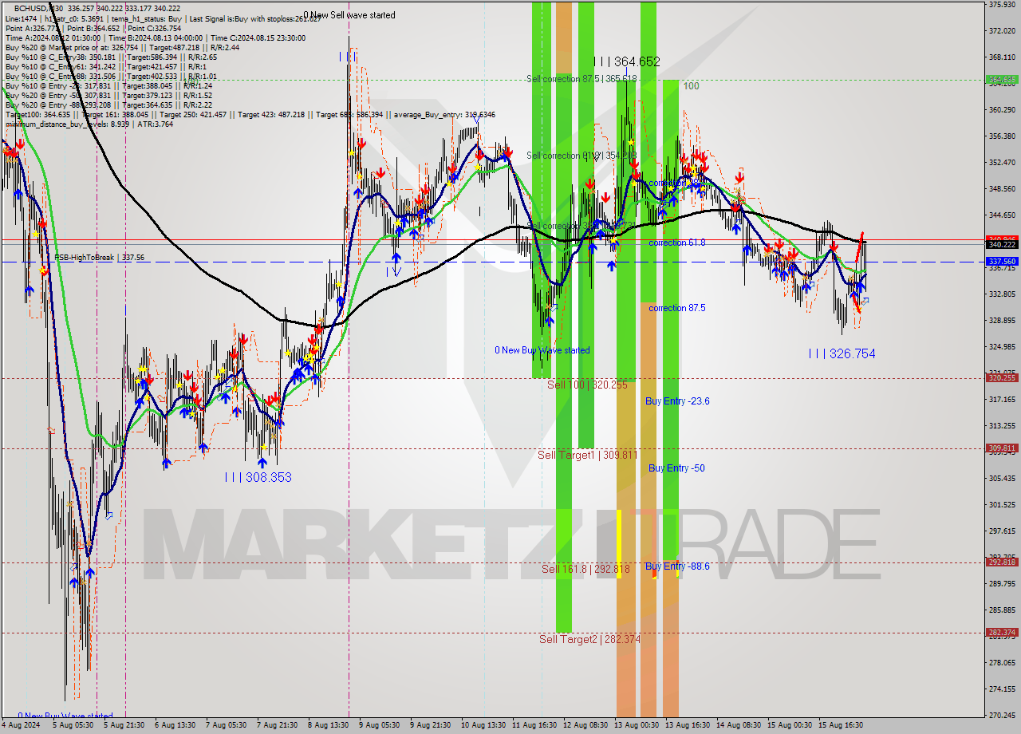This screenshot has height=734, width=1021.
Task: Click the red 282.374 price tag on the axis
Action: 1003,632
